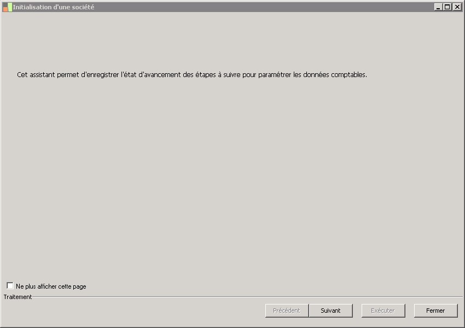Click the disabled Exécuter button

383,311
